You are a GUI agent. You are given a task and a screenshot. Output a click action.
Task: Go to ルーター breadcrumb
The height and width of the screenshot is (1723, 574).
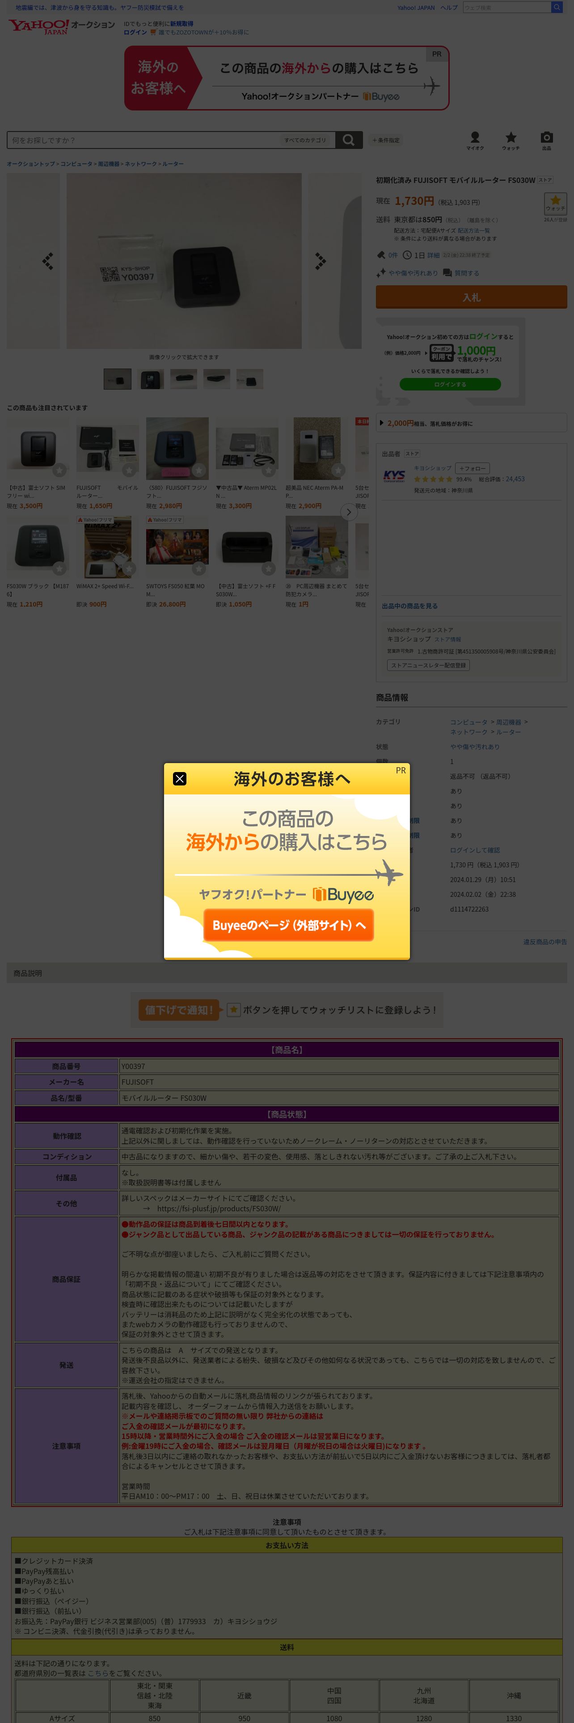(x=173, y=164)
